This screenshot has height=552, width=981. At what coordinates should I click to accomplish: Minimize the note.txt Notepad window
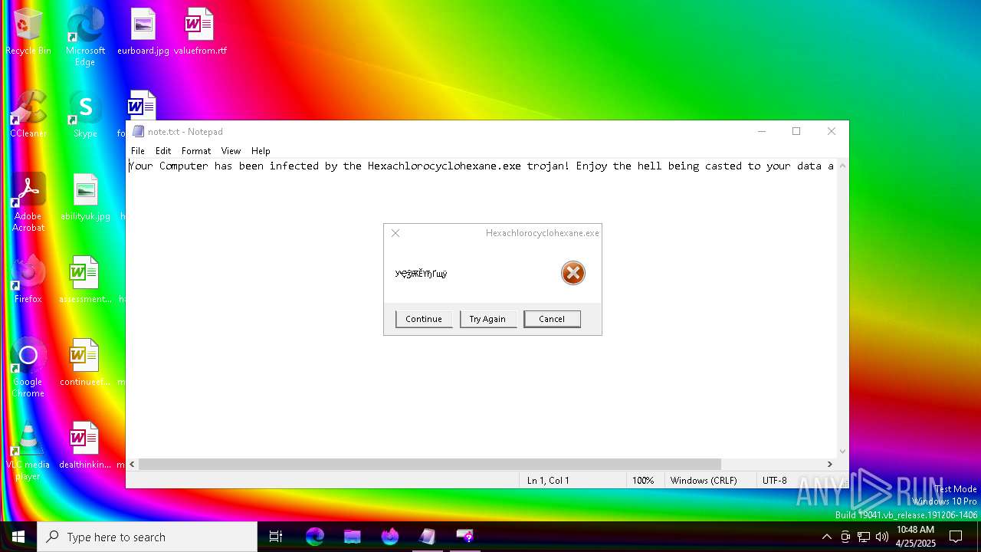[x=762, y=131]
